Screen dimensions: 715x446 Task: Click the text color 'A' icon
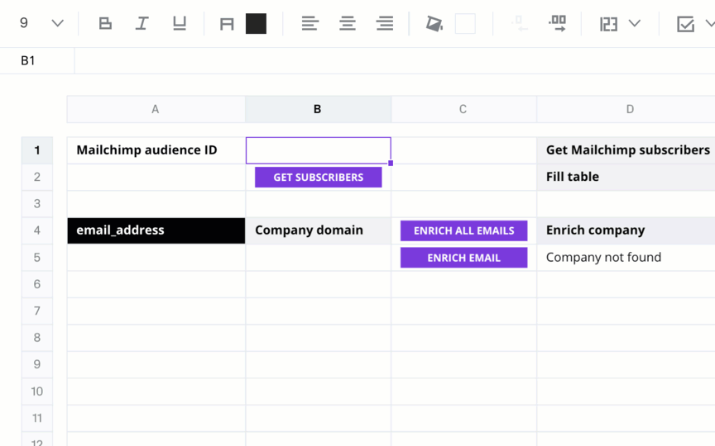[227, 24]
